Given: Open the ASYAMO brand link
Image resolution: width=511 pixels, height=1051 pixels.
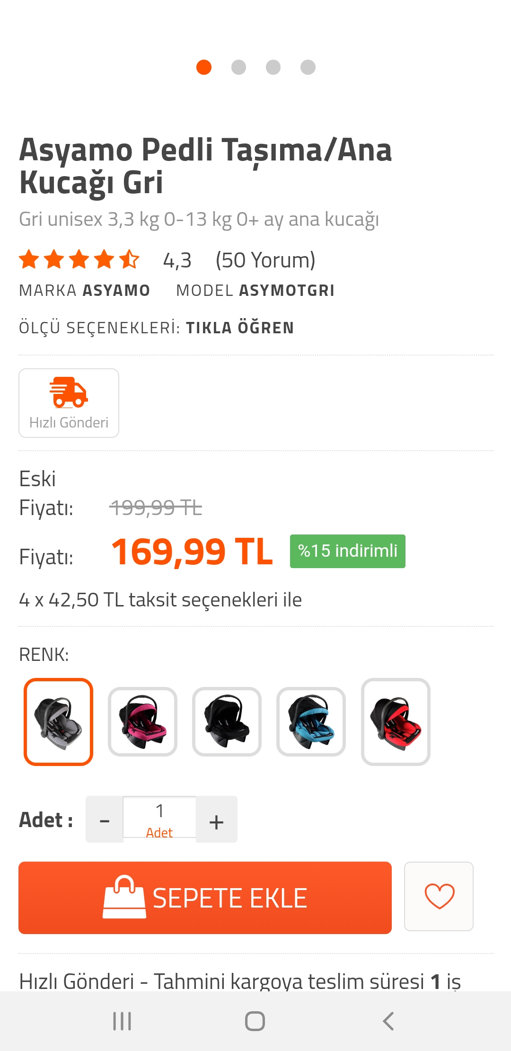Looking at the screenshot, I should 116,290.
